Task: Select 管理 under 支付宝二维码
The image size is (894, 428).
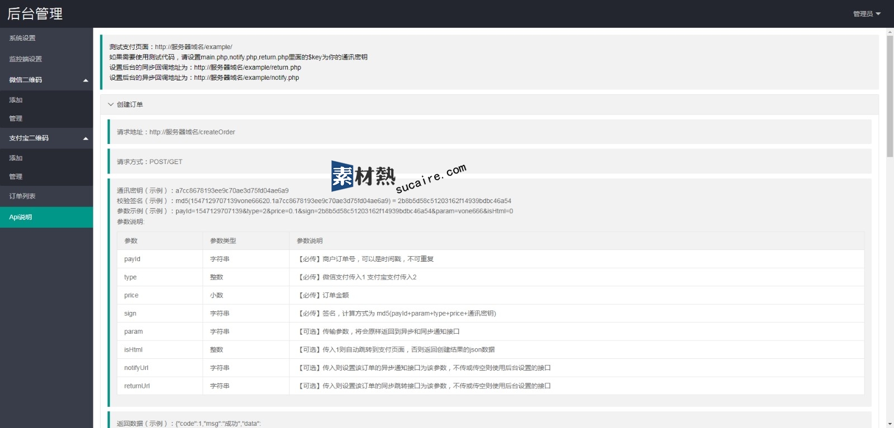Action: 46,176
